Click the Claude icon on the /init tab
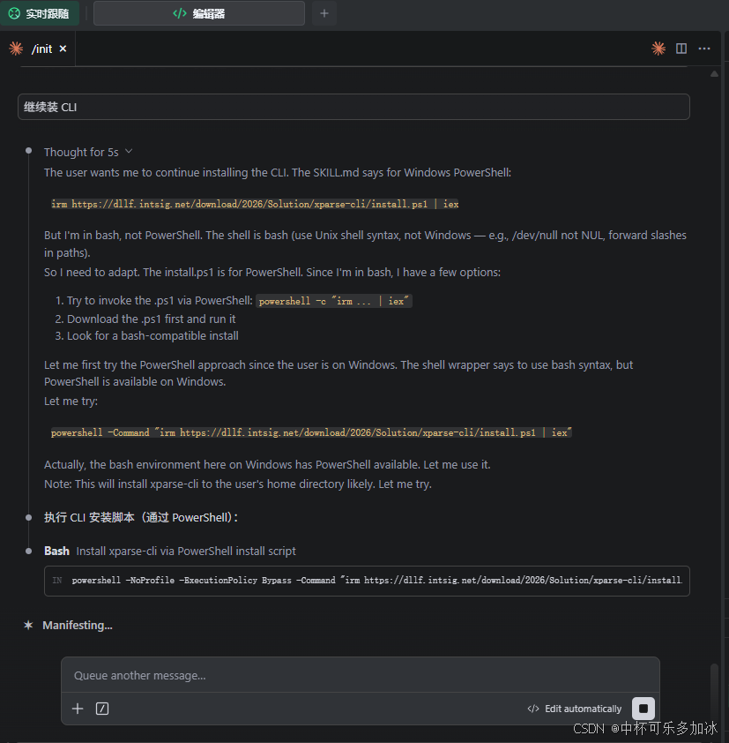729x743 pixels. (x=16, y=49)
